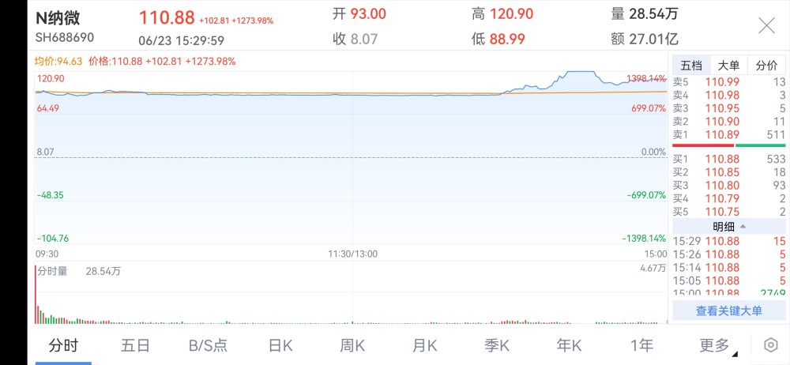Image resolution: width=790 pixels, height=365 pixels.
Task: Open the 季K quarterly candlestick chart
Action: tap(497, 345)
